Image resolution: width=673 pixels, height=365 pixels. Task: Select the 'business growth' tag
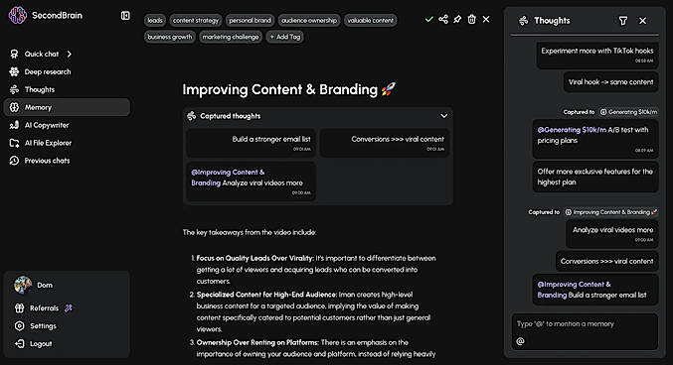pos(170,37)
